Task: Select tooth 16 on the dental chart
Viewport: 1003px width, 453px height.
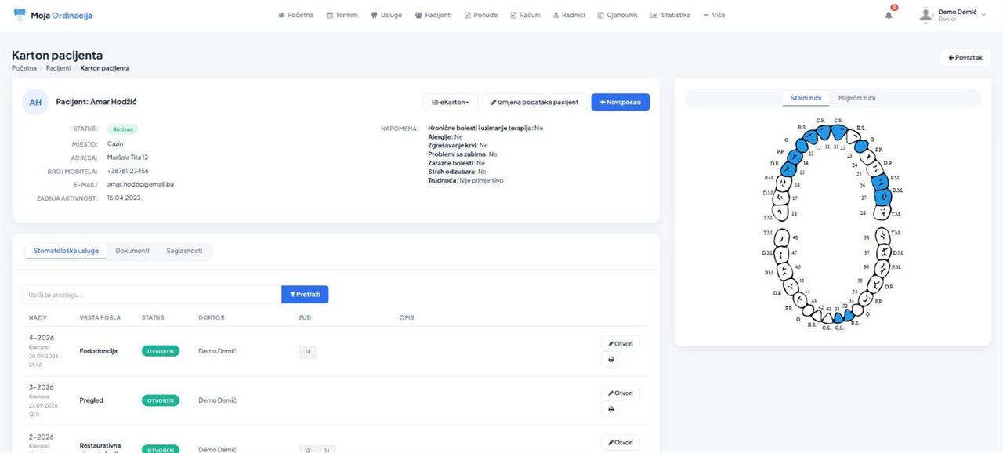Action: 783,182
